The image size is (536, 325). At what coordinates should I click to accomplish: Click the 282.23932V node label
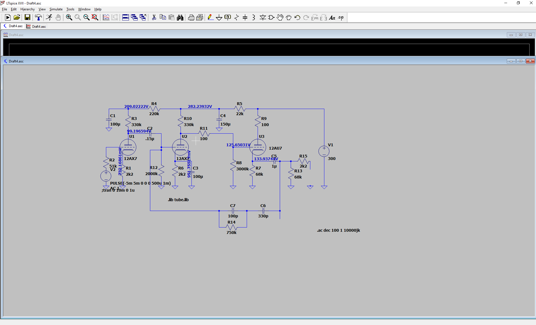pos(200,106)
